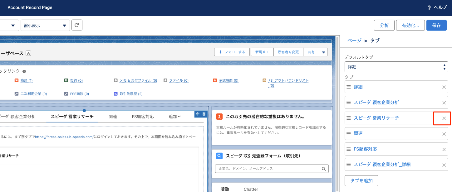Click the refresh icon in the toolbar
Image resolution: width=452 pixels, height=192 pixels.
pos(77,25)
